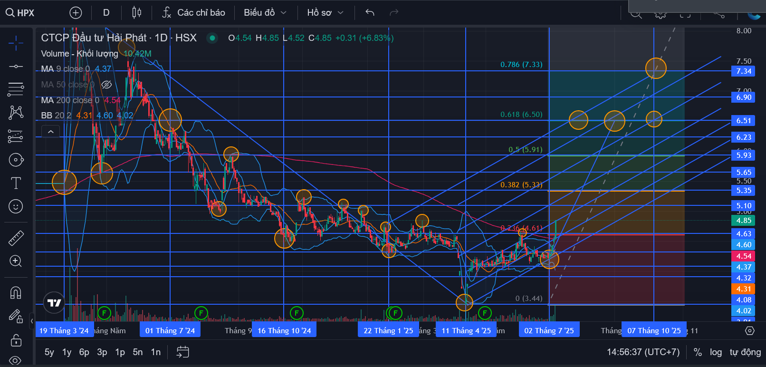Click the 0 (3.44) Fibonacci label
The height and width of the screenshot is (367, 766).
click(x=529, y=299)
